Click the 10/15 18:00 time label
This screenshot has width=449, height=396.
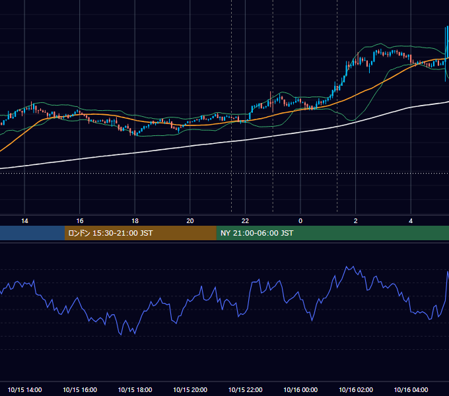click(135, 389)
